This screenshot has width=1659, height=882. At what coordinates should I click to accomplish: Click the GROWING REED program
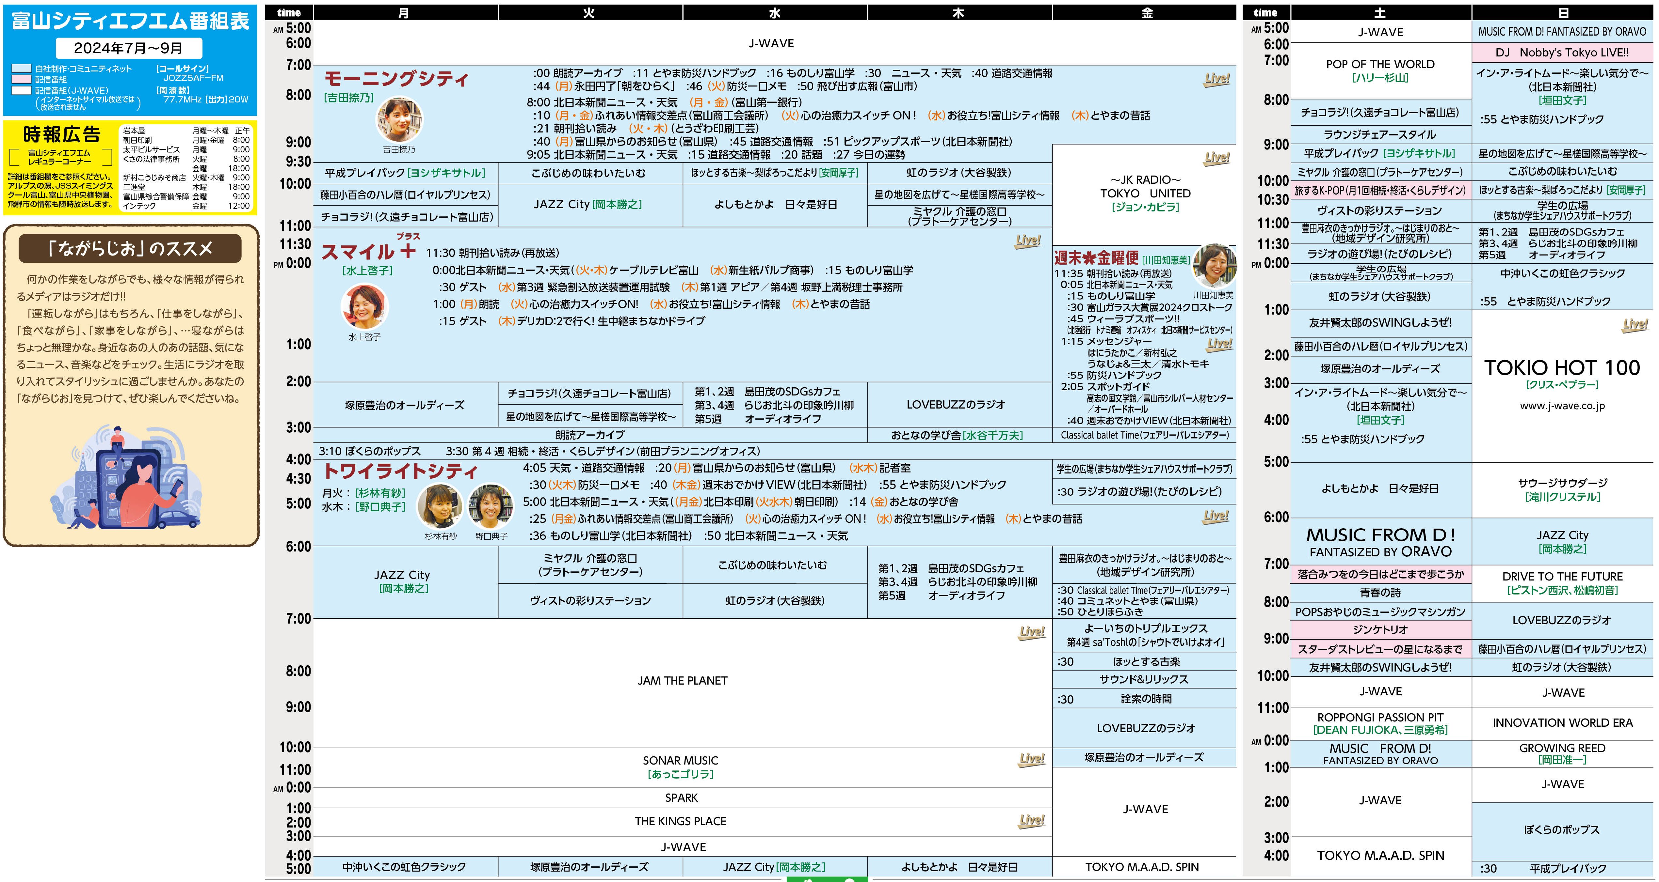tap(1562, 754)
